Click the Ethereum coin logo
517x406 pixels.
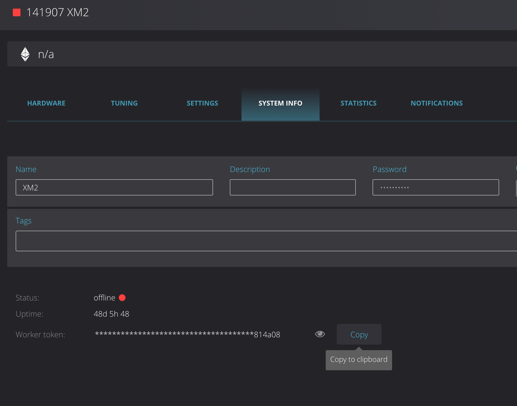[x=25, y=54]
